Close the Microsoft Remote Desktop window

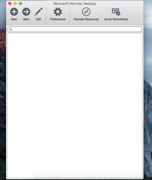click(10, 3)
